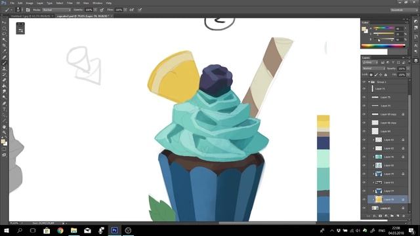Open the Flow slider arrow in options bar
Image resolution: width=420 pixels, height=236 pixels.
pyautogui.click(x=125, y=10)
